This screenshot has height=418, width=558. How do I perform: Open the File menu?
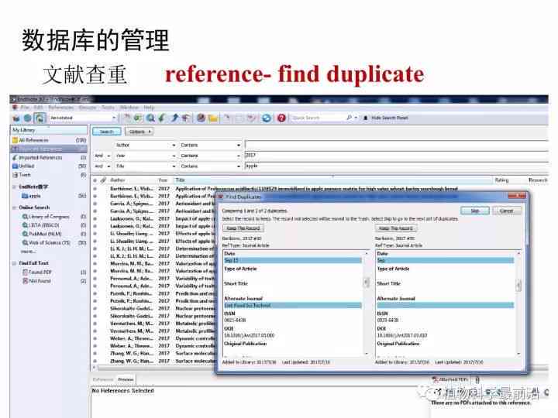(x=25, y=108)
